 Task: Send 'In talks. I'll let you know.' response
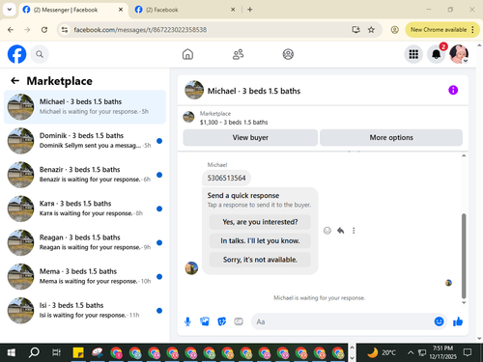pyautogui.click(x=260, y=240)
